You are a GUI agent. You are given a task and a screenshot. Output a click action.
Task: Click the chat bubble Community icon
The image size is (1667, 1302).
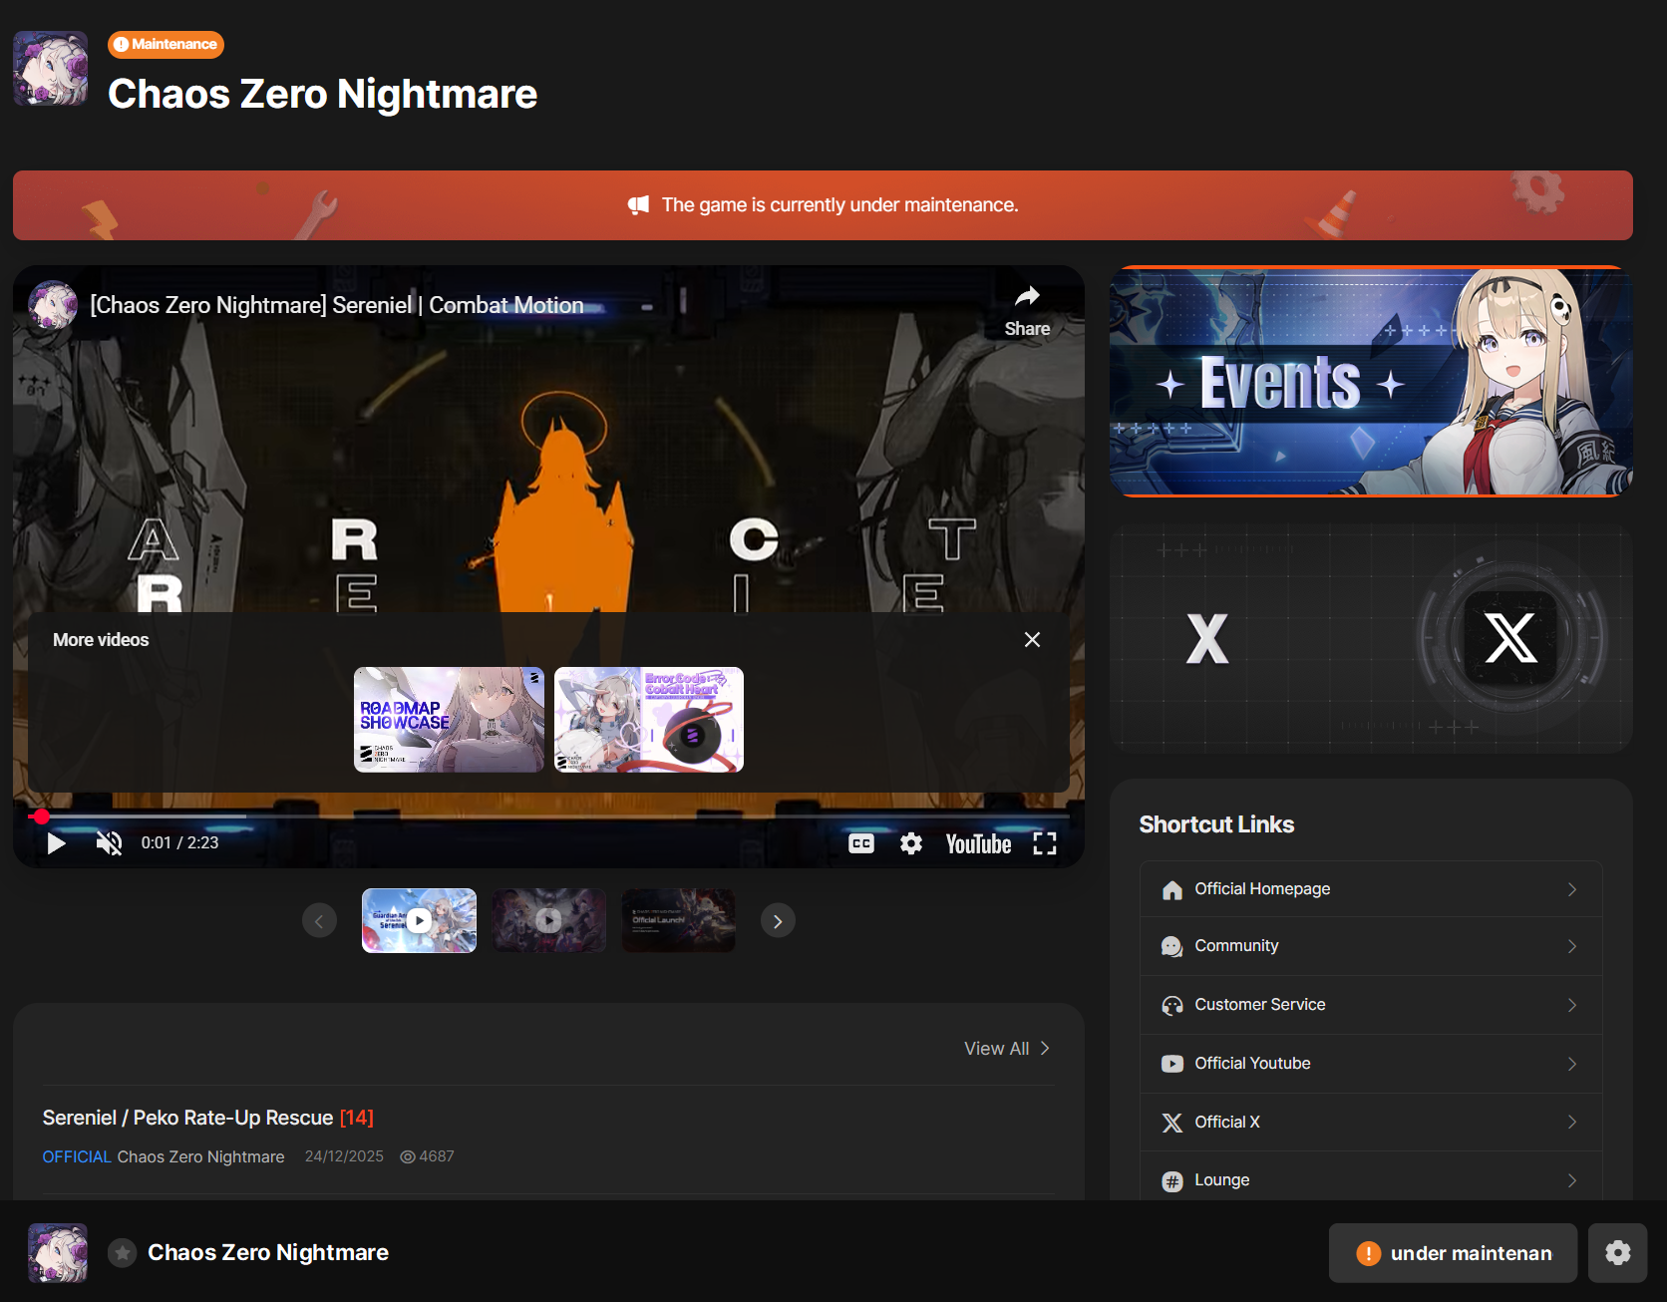[1172, 946]
